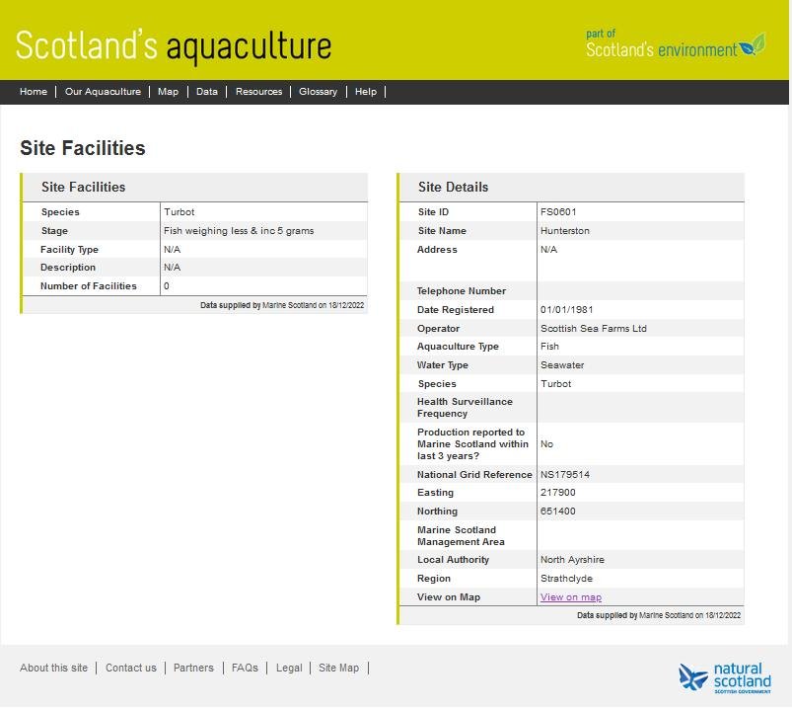Select Map in the navigation bar
Image resolution: width=792 pixels, height=710 pixels.
tap(169, 92)
